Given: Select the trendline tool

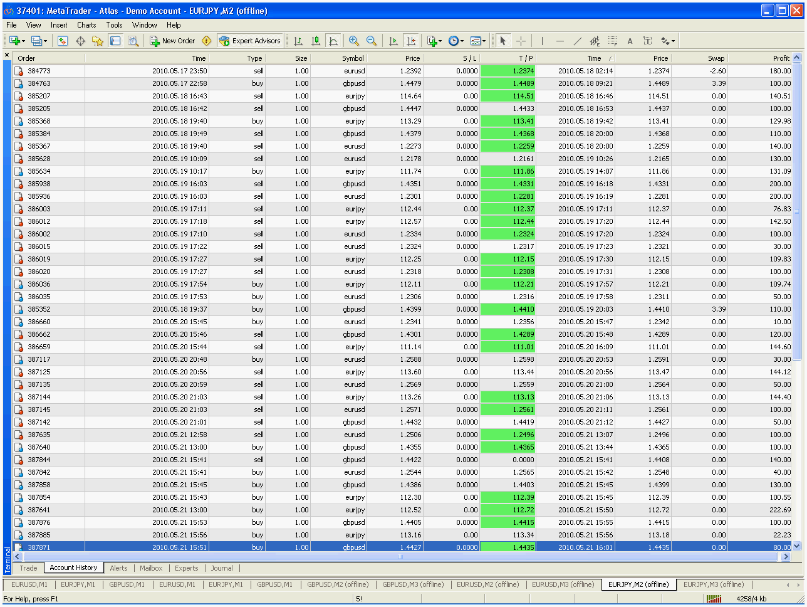Looking at the screenshot, I should pyautogui.click(x=577, y=41).
